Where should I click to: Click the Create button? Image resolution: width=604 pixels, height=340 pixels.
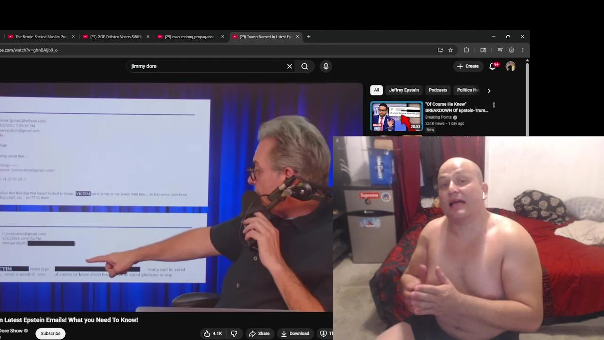[468, 66]
